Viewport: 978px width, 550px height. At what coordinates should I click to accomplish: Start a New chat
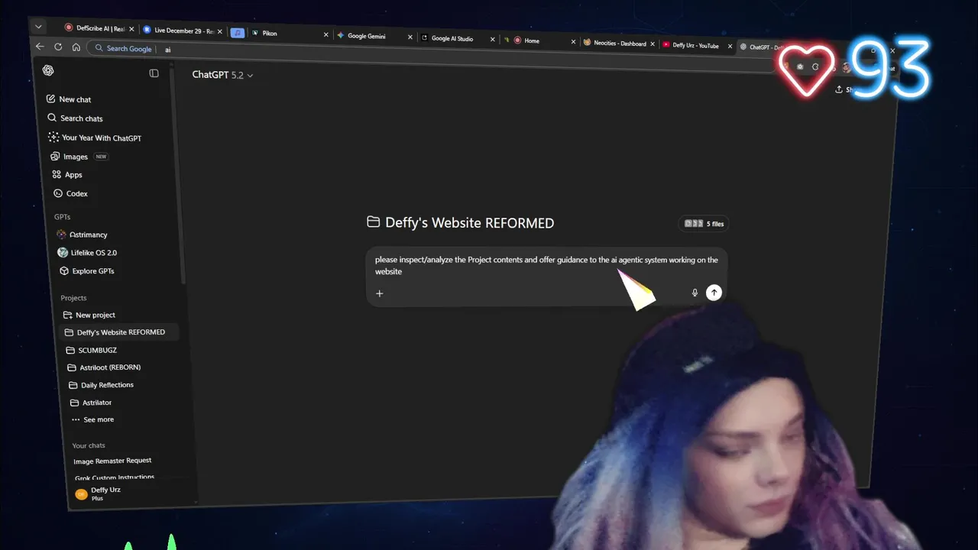[x=69, y=99]
